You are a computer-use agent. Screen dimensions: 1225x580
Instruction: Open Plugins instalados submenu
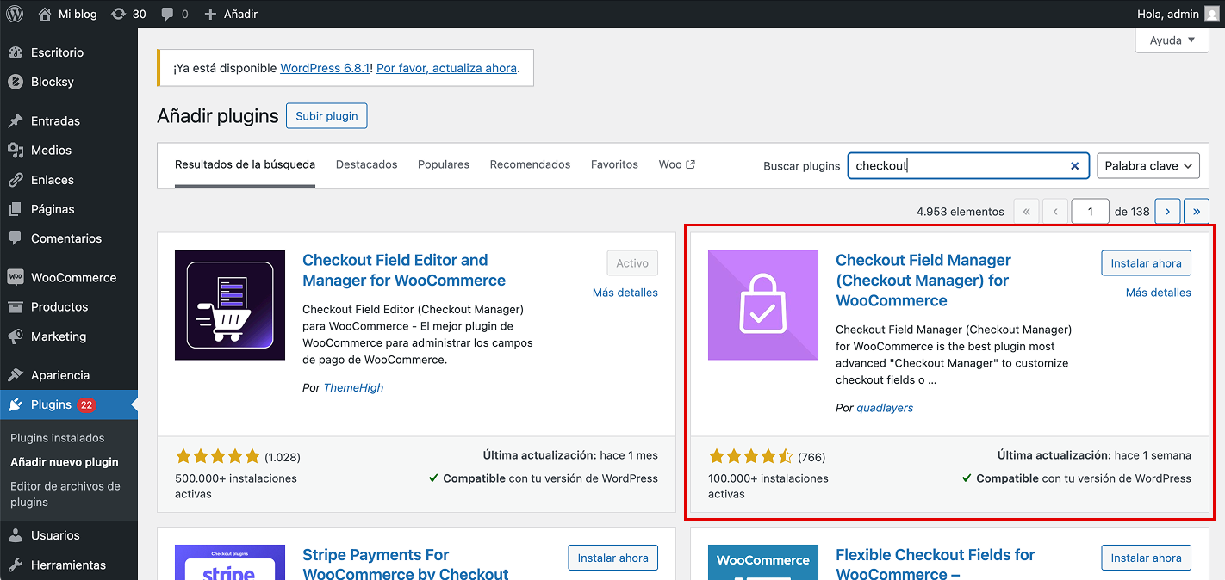pyautogui.click(x=58, y=438)
